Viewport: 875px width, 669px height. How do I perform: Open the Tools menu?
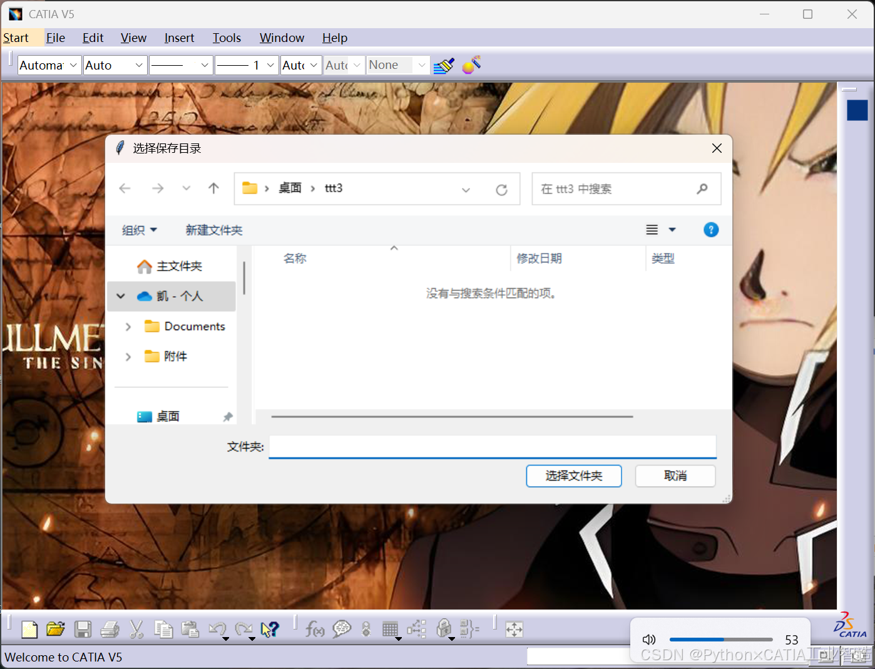(227, 38)
